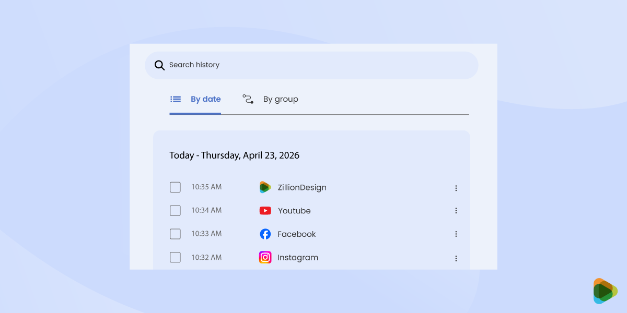
Task: Open the options menu for ZillionDesign
Action: pos(456,188)
